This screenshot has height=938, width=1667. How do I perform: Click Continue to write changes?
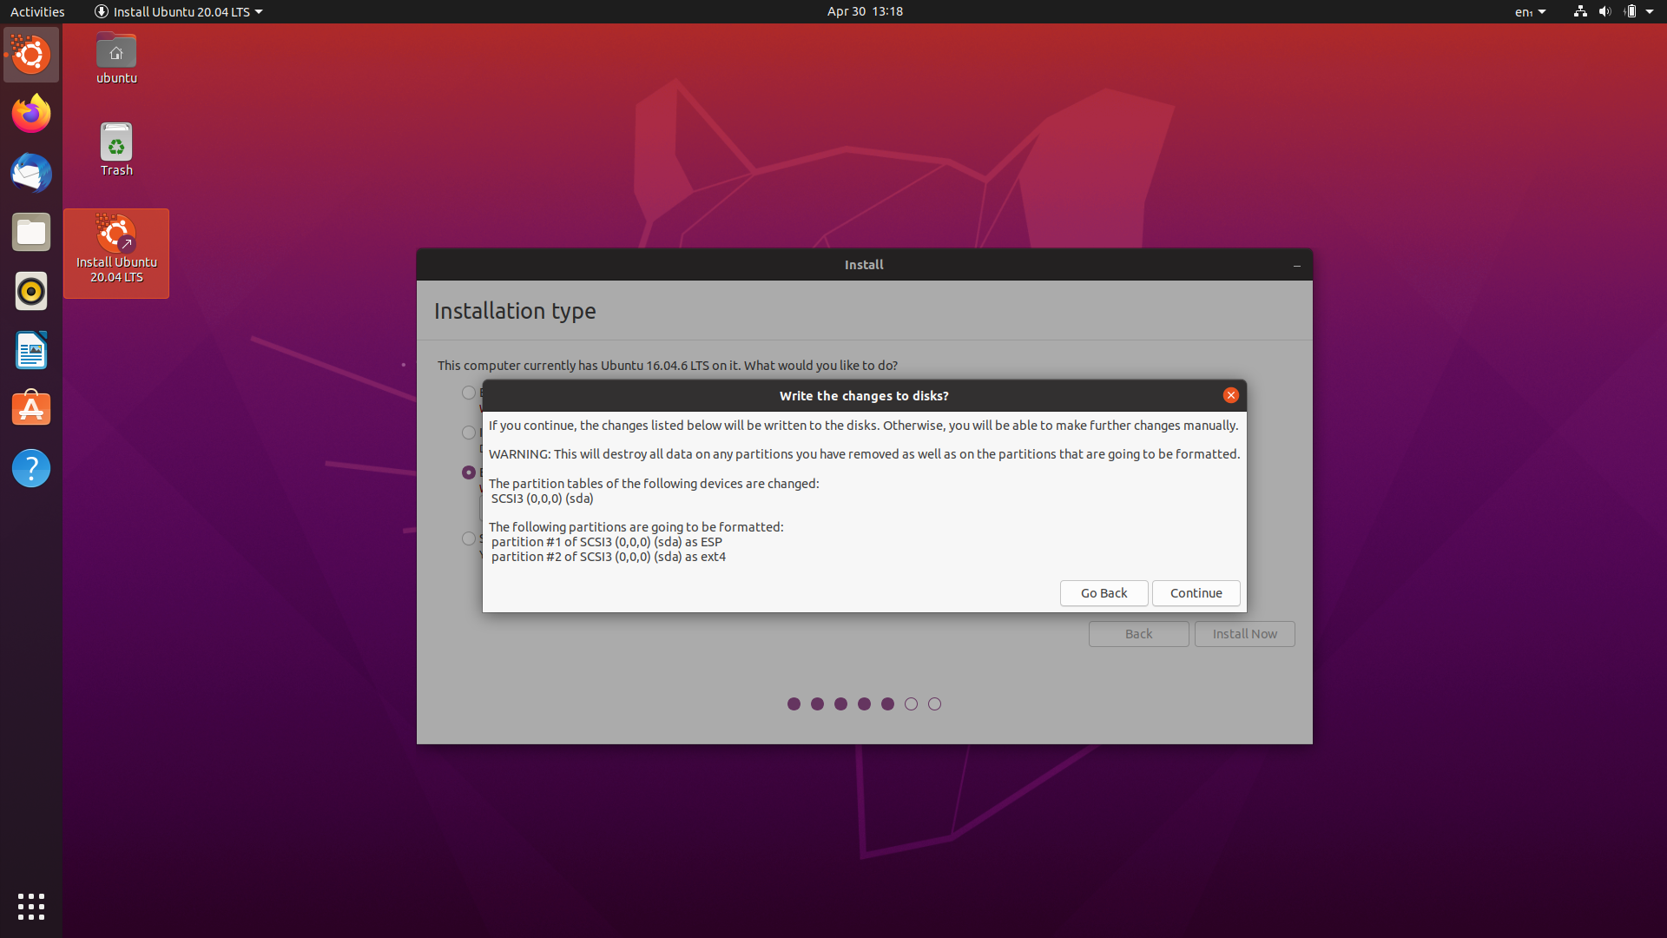click(x=1196, y=593)
